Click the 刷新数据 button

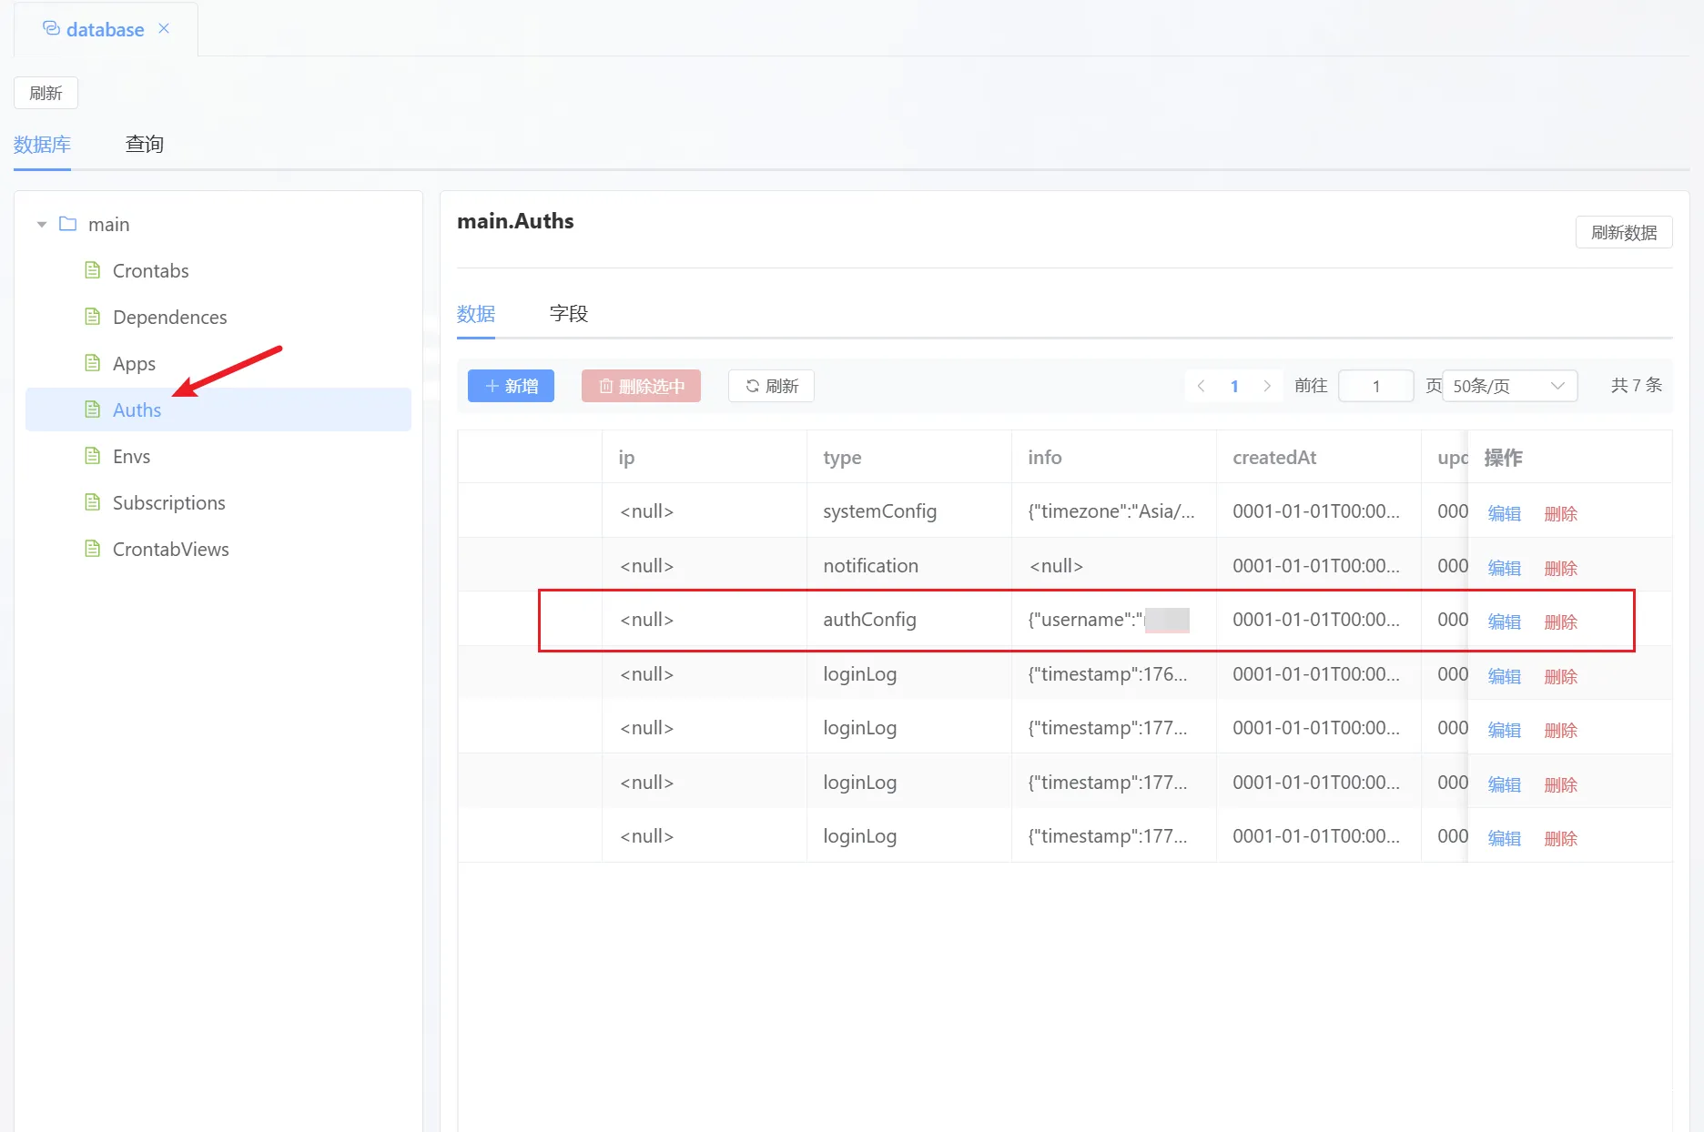tap(1623, 233)
